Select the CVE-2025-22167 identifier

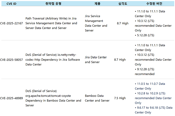click(11, 23)
